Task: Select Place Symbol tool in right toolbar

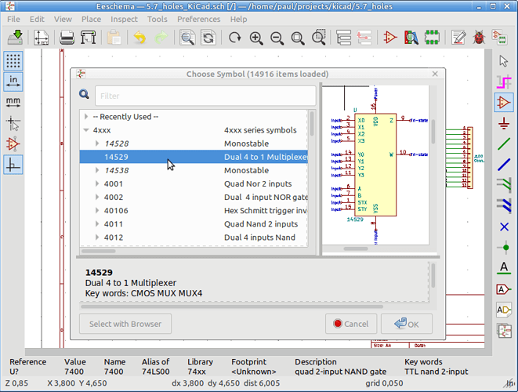Action: click(x=504, y=103)
